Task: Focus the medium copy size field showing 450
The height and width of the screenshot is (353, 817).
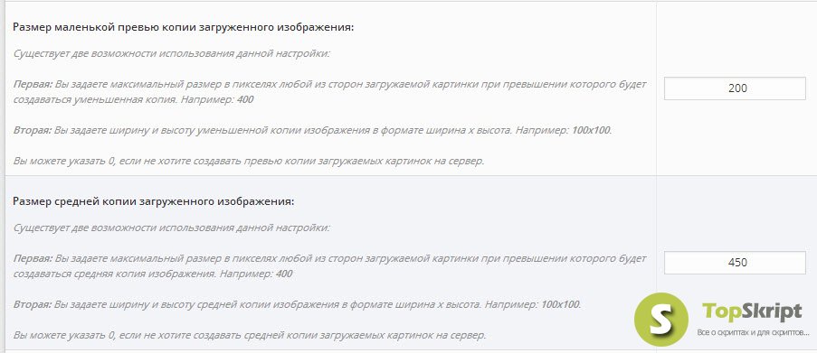Action: tap(735, 263)
